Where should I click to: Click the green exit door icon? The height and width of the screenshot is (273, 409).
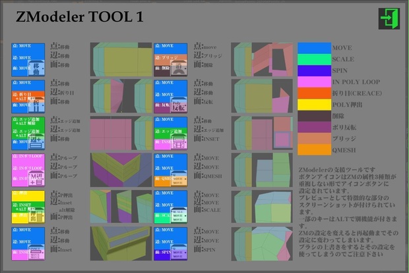tap(389, 18)
